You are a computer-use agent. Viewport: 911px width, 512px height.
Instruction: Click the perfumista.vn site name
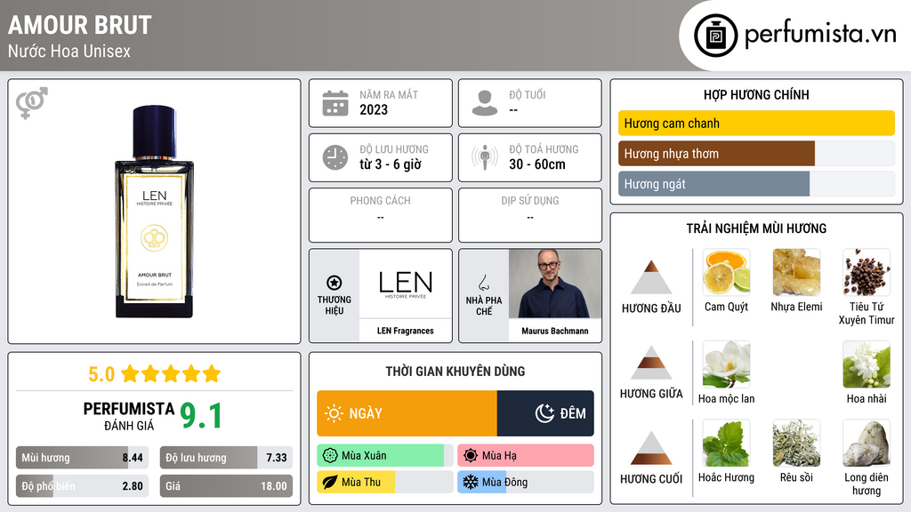(x=820, y=35)
